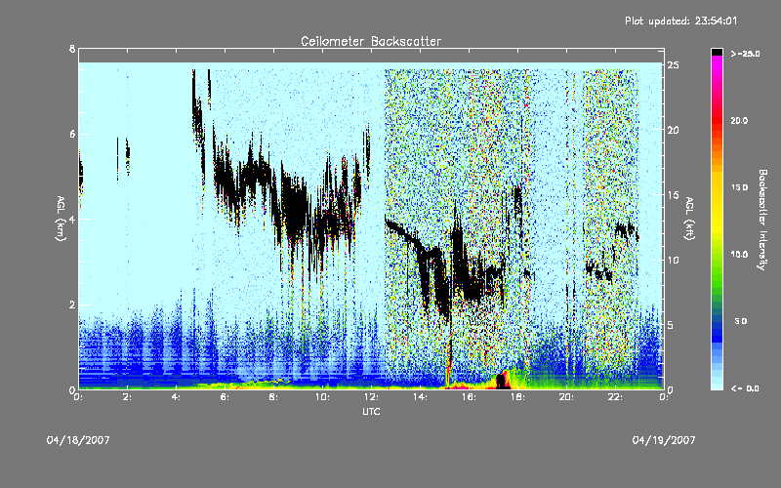Click the '8' km tick on left axis

click(x=72, y=49)
